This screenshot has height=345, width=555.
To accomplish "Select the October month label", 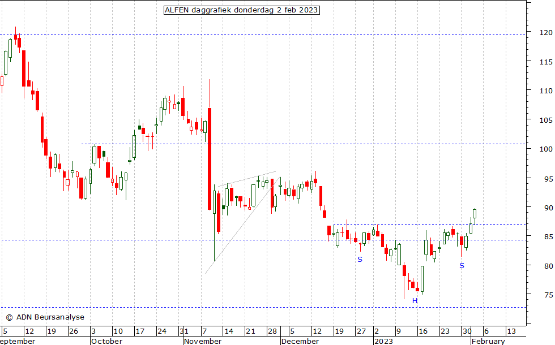I will click(x=107, y=341).
